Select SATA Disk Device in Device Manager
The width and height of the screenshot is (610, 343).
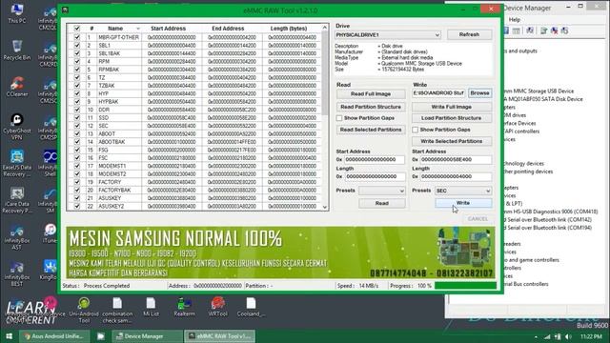[544, 99]
